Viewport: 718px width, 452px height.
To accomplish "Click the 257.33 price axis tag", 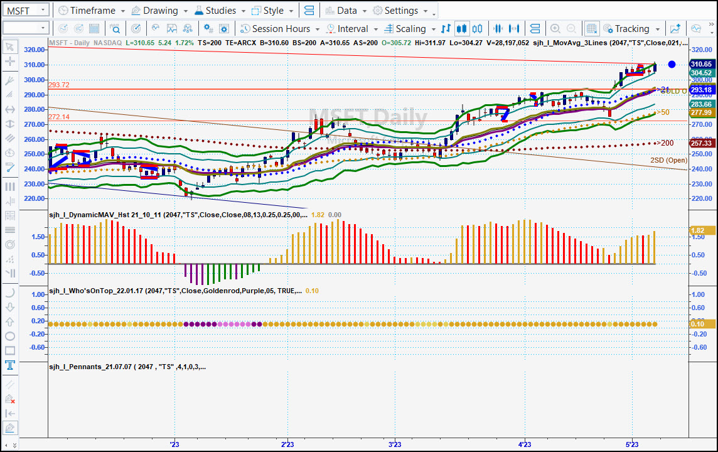I will pyautogui.click(x=702, y=143).
